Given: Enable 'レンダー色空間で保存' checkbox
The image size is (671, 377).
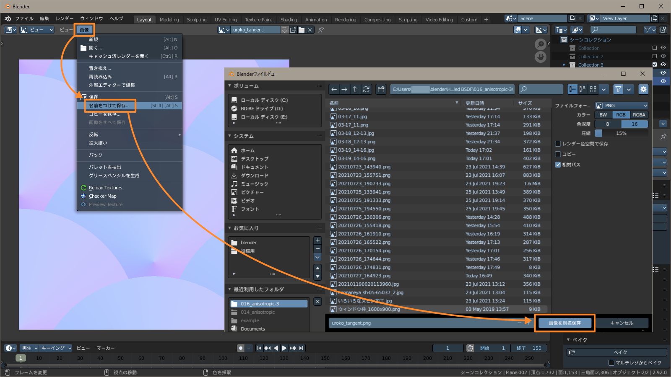Looking at the screenshot, I should [558, 144].
